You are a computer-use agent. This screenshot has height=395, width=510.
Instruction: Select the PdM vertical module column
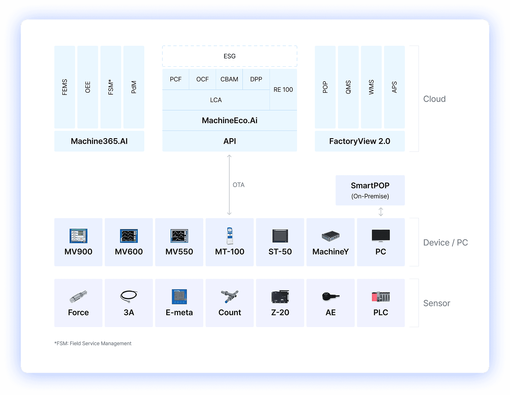[134, 87]
